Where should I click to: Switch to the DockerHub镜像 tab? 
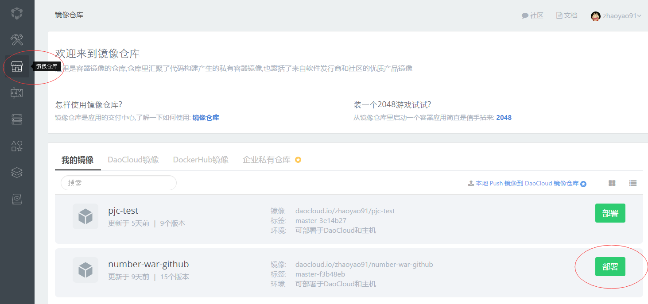(201, 160)
